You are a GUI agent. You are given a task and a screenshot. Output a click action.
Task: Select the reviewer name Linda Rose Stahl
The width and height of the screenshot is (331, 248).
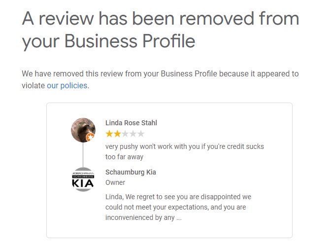(131, 123)
